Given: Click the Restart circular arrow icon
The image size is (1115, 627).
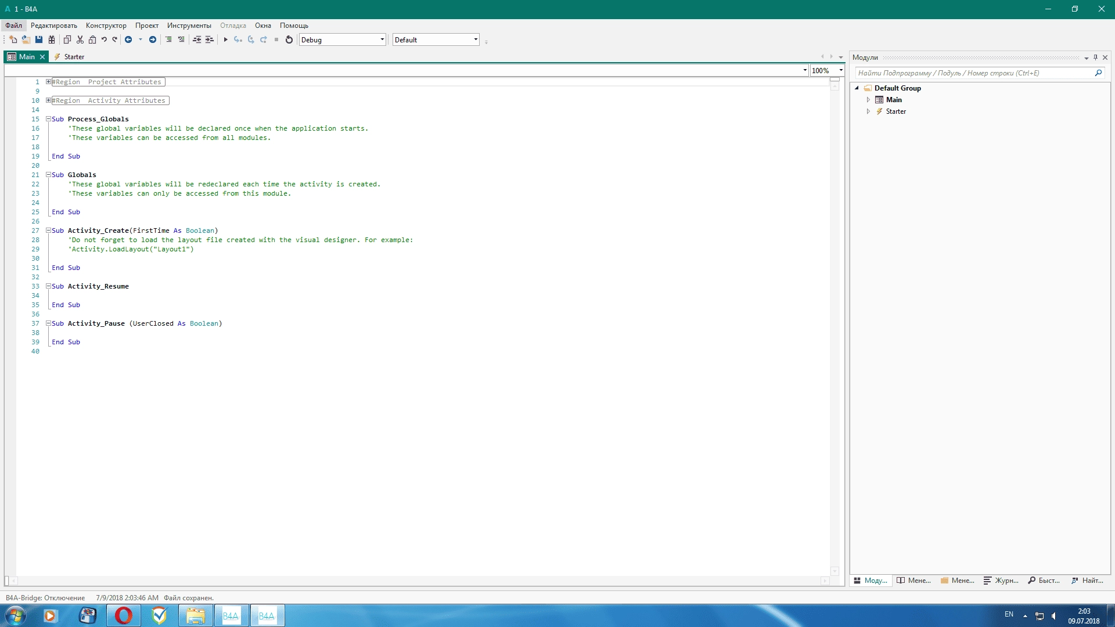Looking at the screenshot, I should tap(289, 39).
